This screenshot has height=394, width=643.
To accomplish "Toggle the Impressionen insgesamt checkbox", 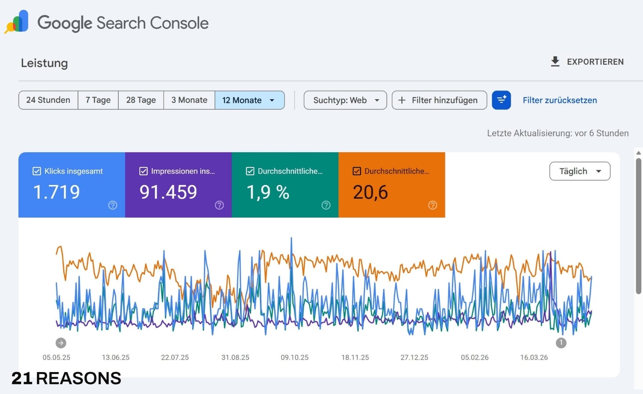I will pyautogui.click(x=144, y=171).
